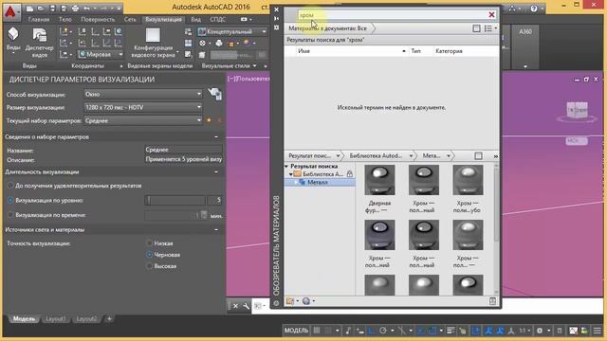Screen dimensions: 607x341
Task: Open the Способ визуализации dropdown
Action: (143, 94)
